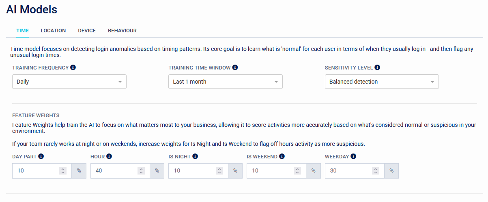488x202 pixels.
Task: Open the Balanced detection sensitivity dropdown
Action: (x=382, y=82)
